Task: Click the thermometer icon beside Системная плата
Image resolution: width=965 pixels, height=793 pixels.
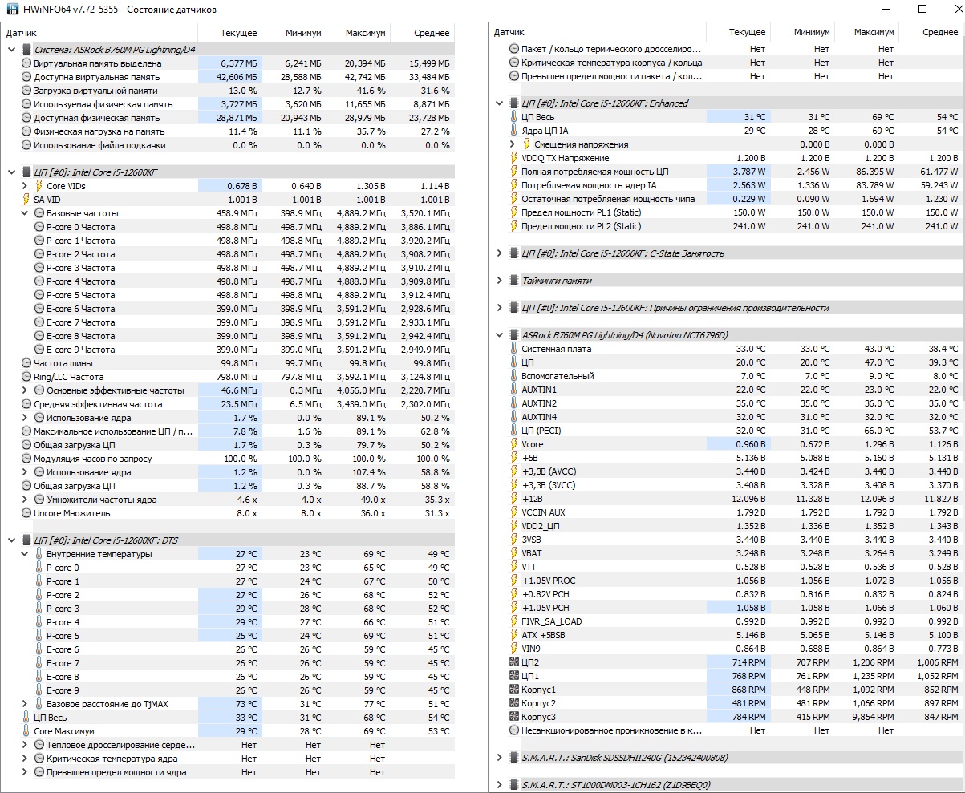Action: [514, 349]
